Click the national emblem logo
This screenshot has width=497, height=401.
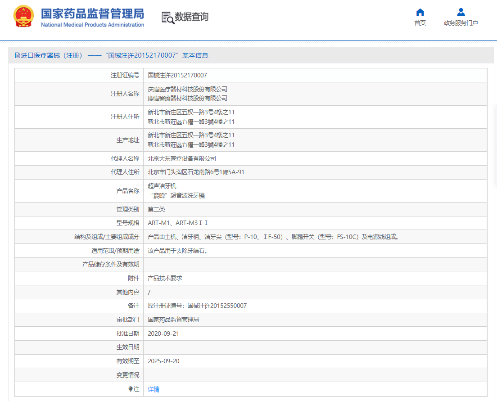(24, 17)
